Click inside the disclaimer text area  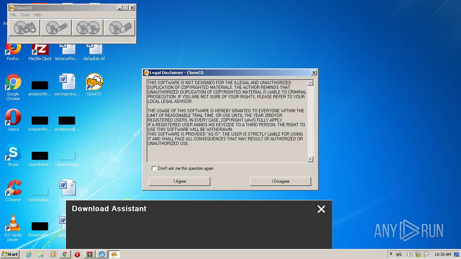[x=227, y=121]
